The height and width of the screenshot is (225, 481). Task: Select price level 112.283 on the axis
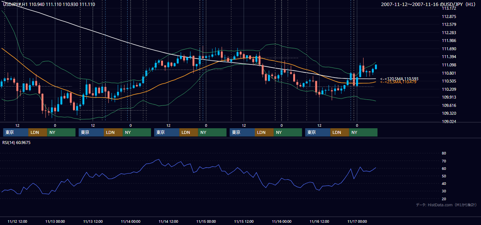(449, 33)
